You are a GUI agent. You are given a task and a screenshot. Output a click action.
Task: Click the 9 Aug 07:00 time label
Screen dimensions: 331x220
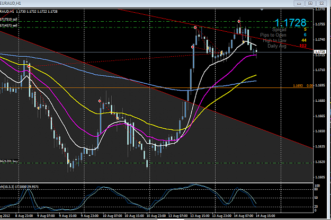tap(46, 216)
